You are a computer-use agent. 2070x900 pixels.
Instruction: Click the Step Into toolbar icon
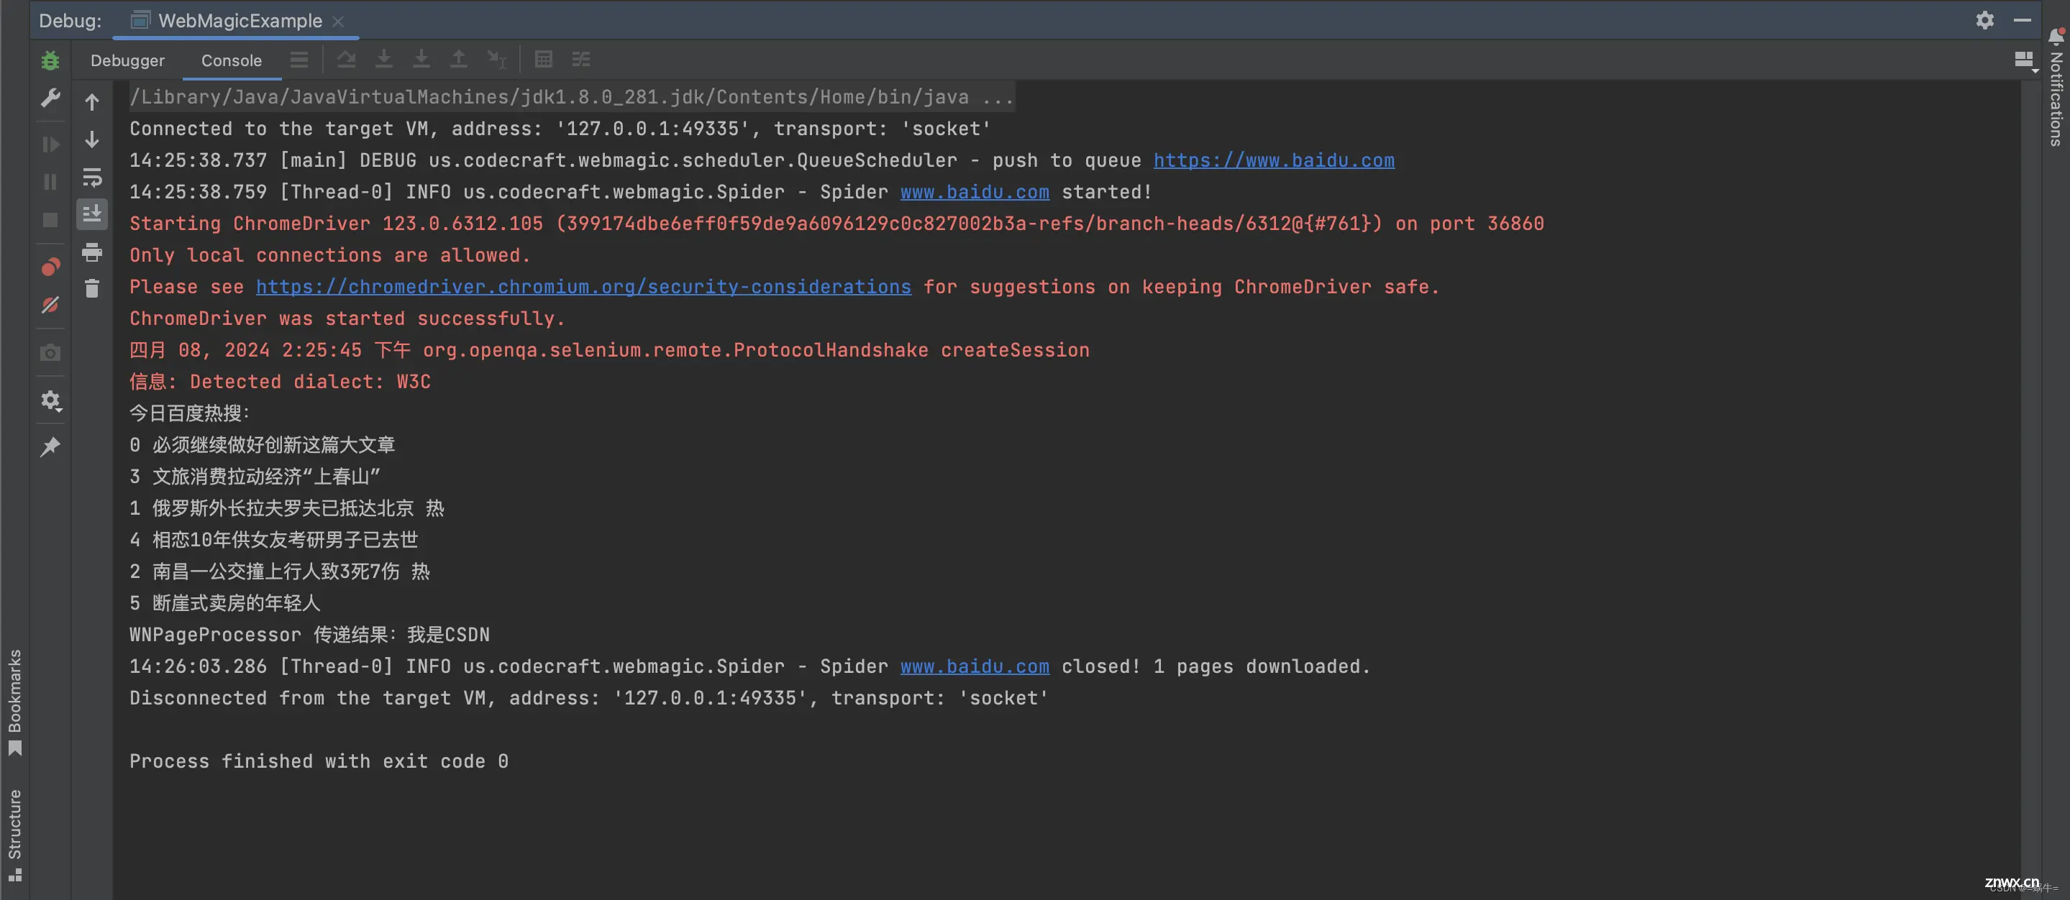pos(384,60)
